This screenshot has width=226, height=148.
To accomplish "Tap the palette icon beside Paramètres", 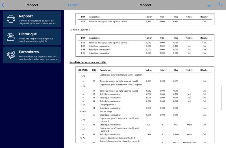I will [11, 55].
